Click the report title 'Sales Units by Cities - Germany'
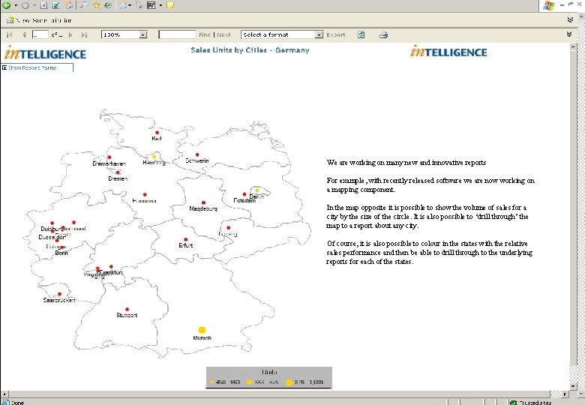585x405 pixels. [x=250, y=50]
